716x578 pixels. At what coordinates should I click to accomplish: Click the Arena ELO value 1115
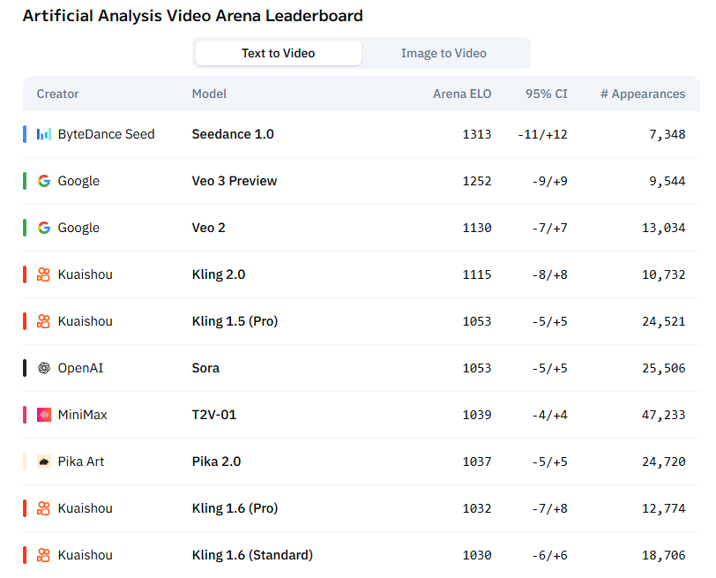click(x=477, y=274)
